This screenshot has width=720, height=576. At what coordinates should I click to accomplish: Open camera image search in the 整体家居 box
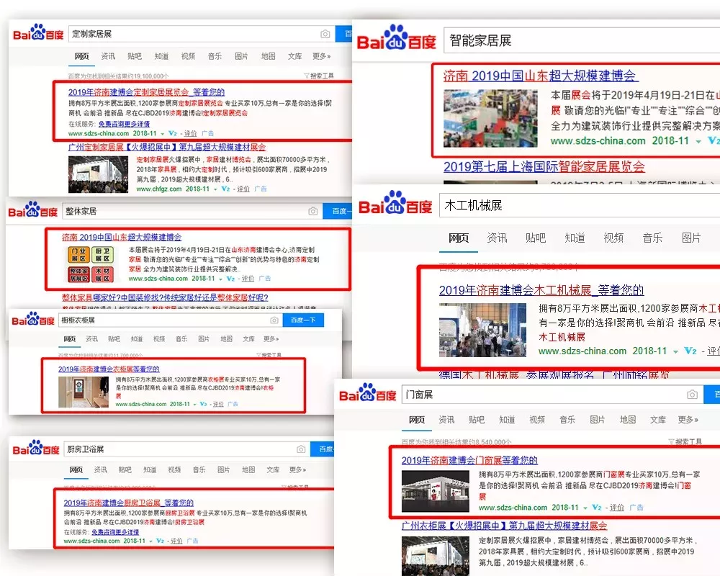312,211
